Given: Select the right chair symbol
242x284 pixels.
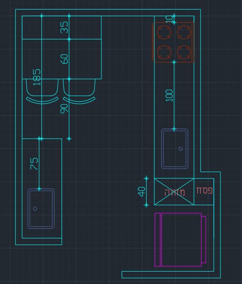Looking at the screenshot, I should (x=79, y=91).
